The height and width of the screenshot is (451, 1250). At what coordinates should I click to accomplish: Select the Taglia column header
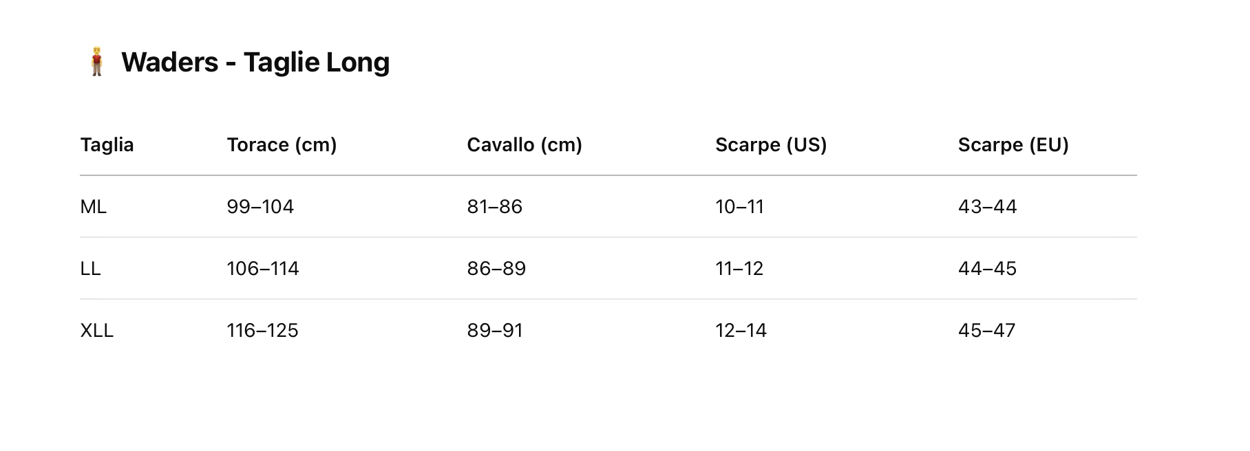click(107, 145)
